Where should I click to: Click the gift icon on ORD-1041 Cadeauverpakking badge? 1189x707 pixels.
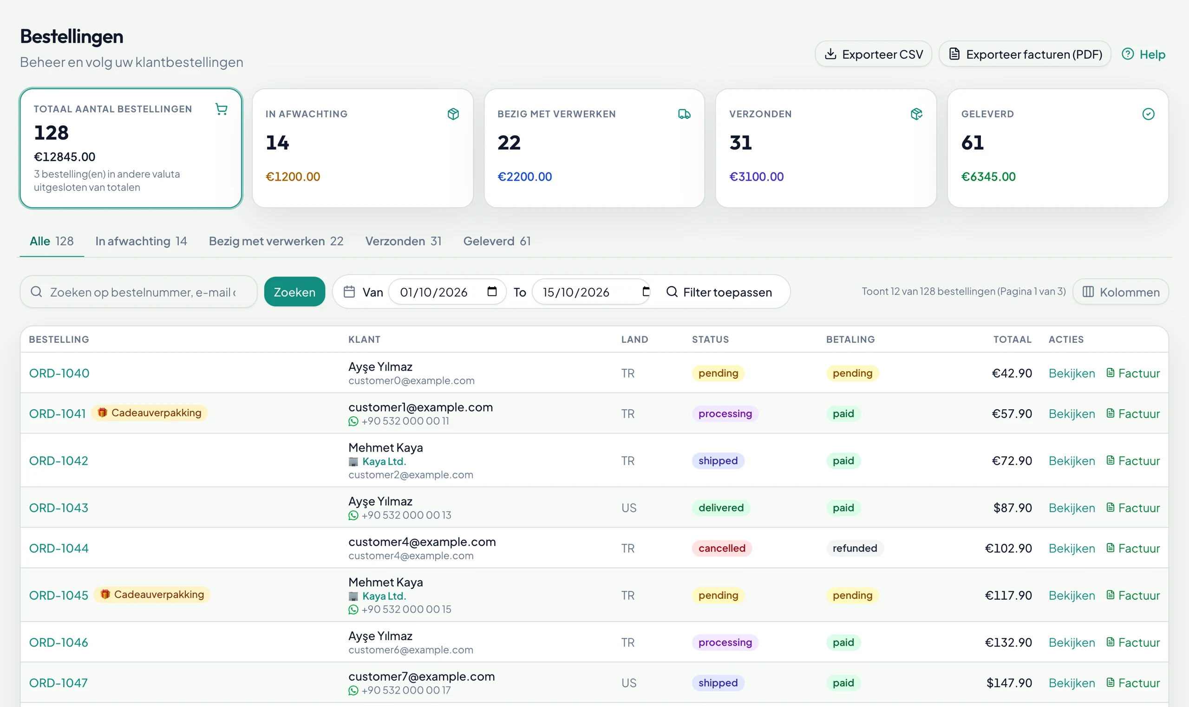click(102, 412)
